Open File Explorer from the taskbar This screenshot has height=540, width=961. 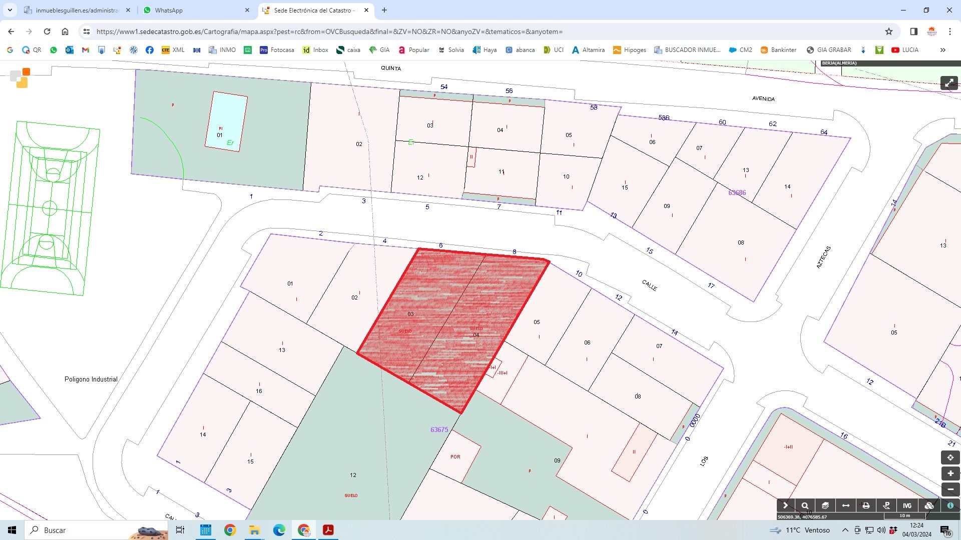click(254, 530)
